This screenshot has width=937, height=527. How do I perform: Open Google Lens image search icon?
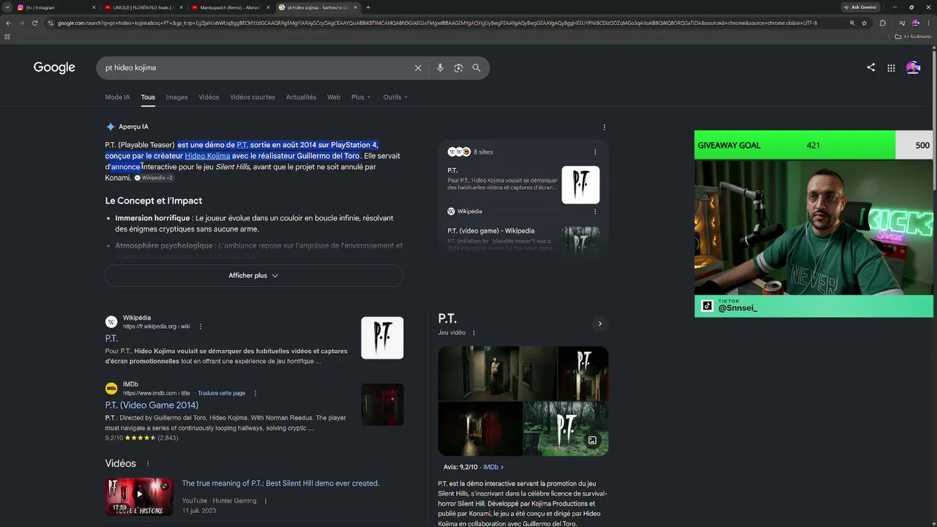click(458, 68)
